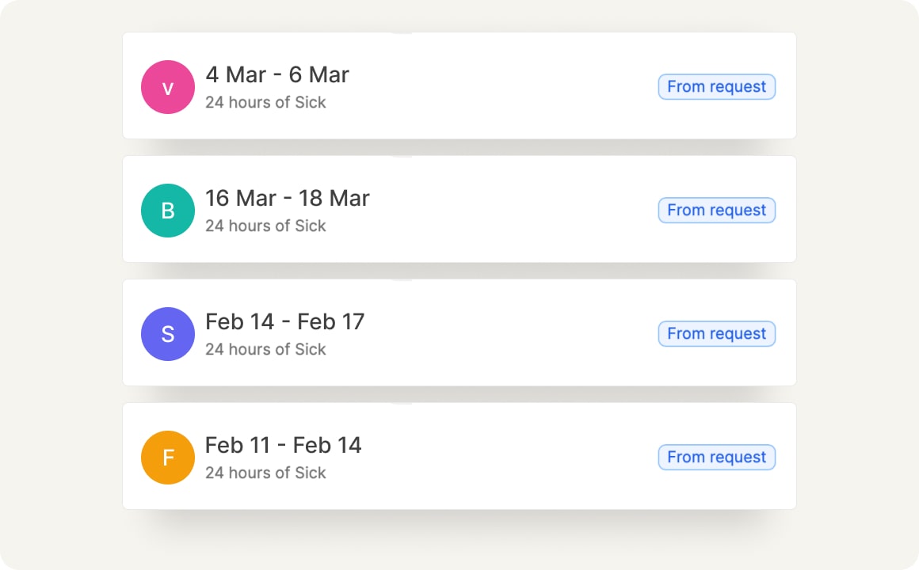Open From request for Feb 11 - Feb 14
This screenshot has height=570, width=919.
[716, 457]
